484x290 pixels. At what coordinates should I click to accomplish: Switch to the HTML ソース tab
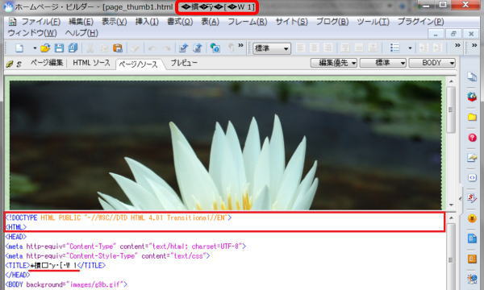point(91,63)
